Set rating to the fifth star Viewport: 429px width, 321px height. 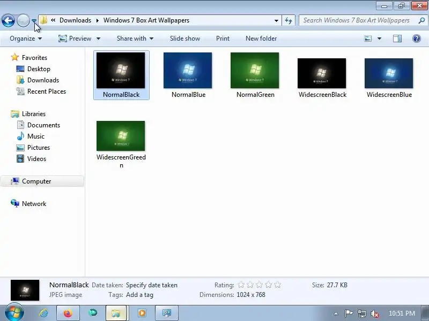pyautogui.click(x=277, y=285)
